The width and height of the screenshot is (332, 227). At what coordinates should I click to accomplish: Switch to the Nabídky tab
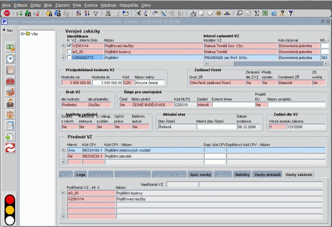[x=242, y=175]
